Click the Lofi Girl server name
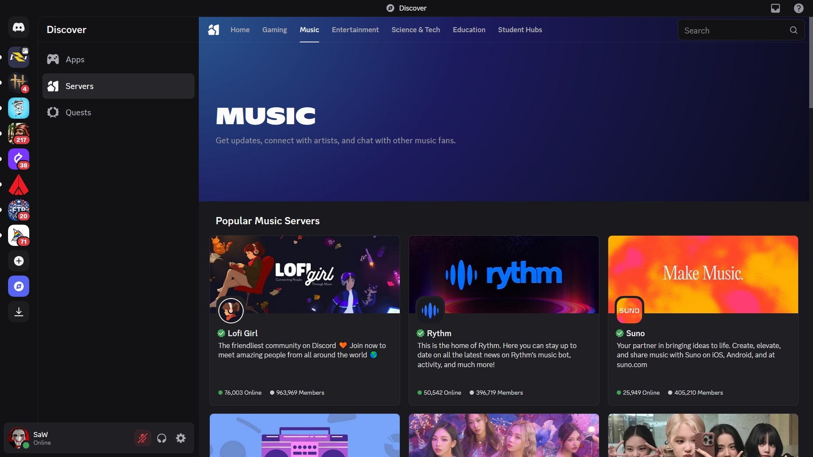Viewport: 813px width, 457px height. coord(242,333)
